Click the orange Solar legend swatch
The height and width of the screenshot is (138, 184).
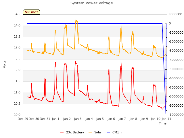[90, 133]
